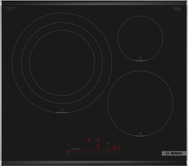This screenshot has width=188, height=166.
Task: Select the zone display showing 0
Action: [98, 140]
